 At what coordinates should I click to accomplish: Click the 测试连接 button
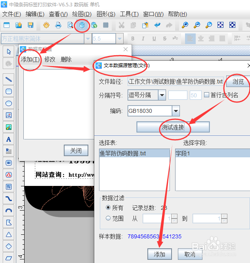(173, 127)
